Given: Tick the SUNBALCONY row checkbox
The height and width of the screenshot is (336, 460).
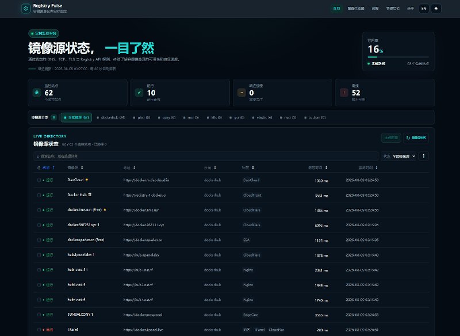Looking at the screenshot, I should (39, 315).
